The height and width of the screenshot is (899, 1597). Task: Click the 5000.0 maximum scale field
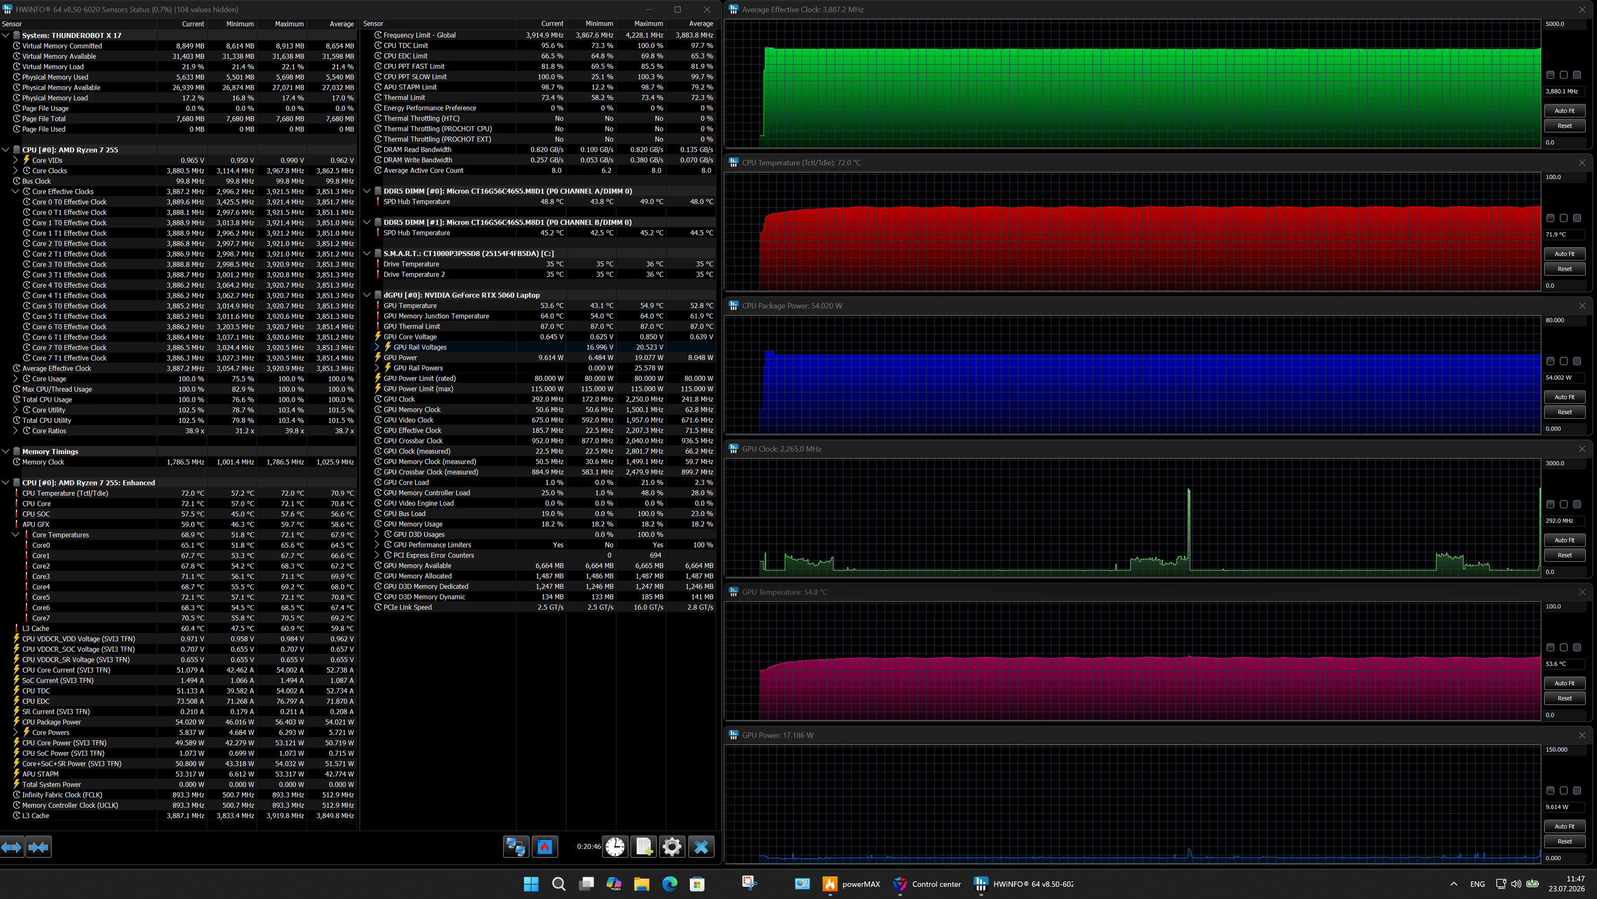[1564, 24]
